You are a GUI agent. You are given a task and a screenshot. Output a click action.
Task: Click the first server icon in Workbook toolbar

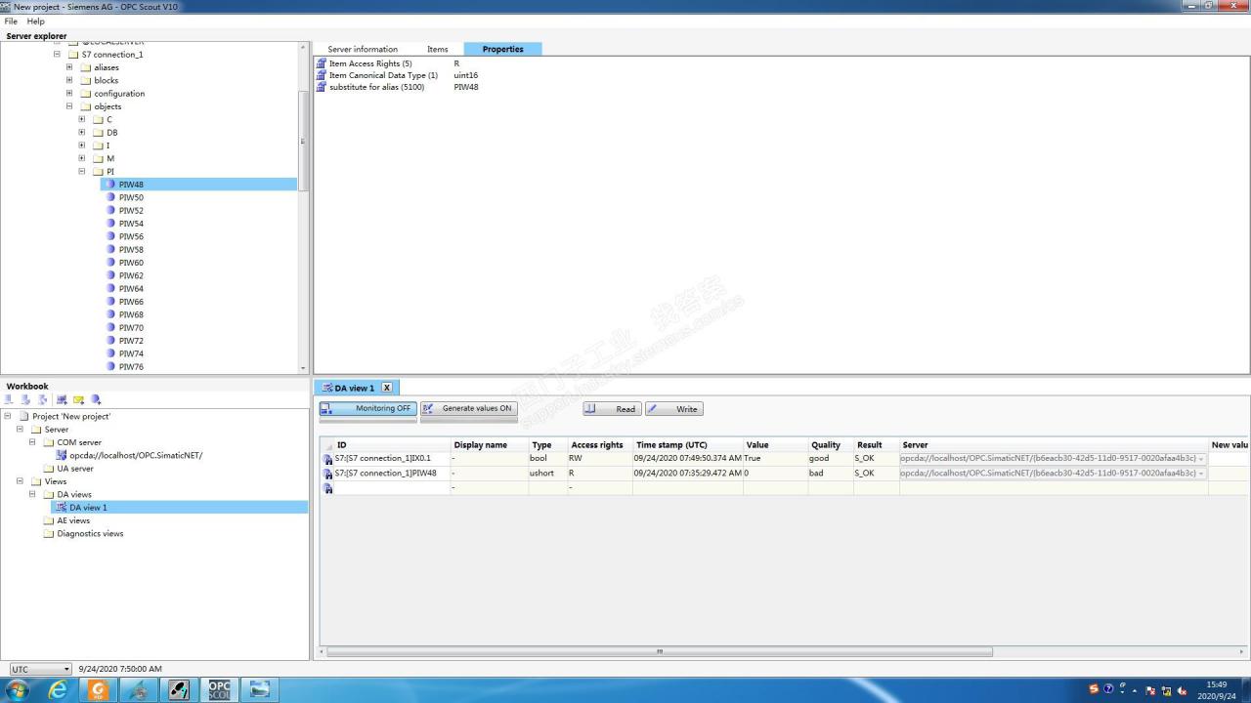point(9,399)
